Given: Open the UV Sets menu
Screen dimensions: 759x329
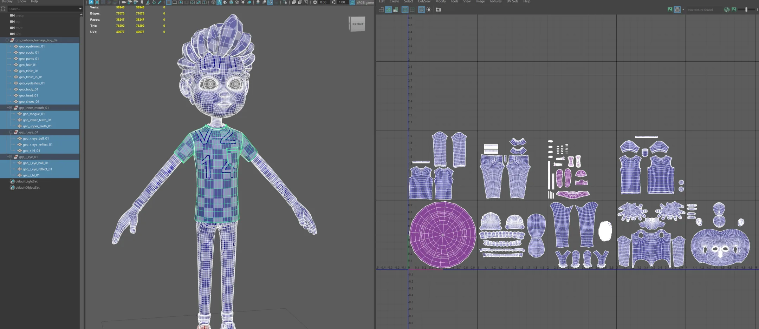Looking at the screenshot, I should pos(512,1).
